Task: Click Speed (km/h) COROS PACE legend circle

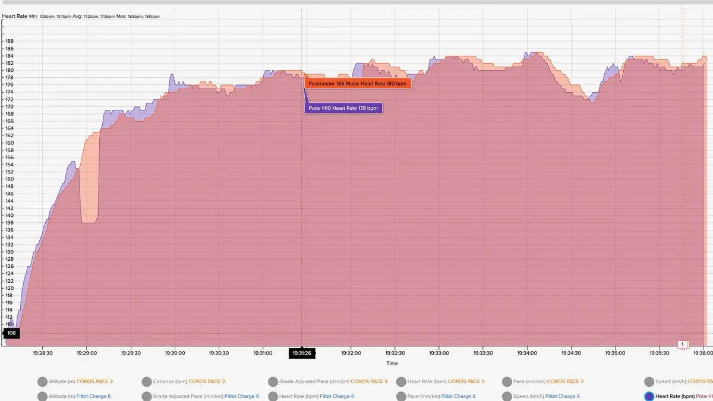Action: tap(649, 382)
